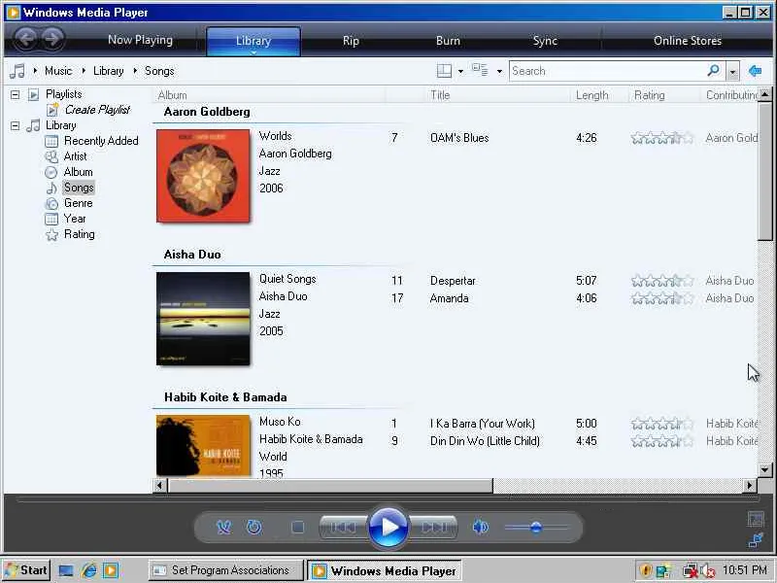The image size is (777, 583).
Task: Click Create Playlist link
Action: (97, 110)
